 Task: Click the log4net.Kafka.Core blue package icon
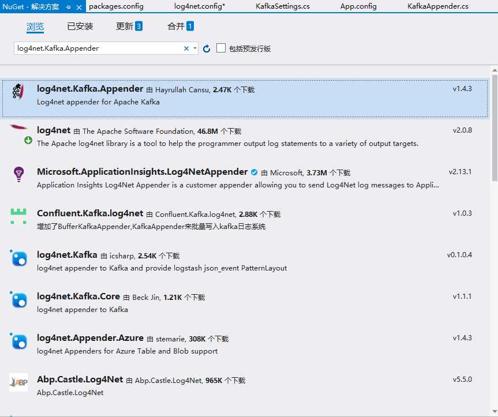click(x=18, y=299)
